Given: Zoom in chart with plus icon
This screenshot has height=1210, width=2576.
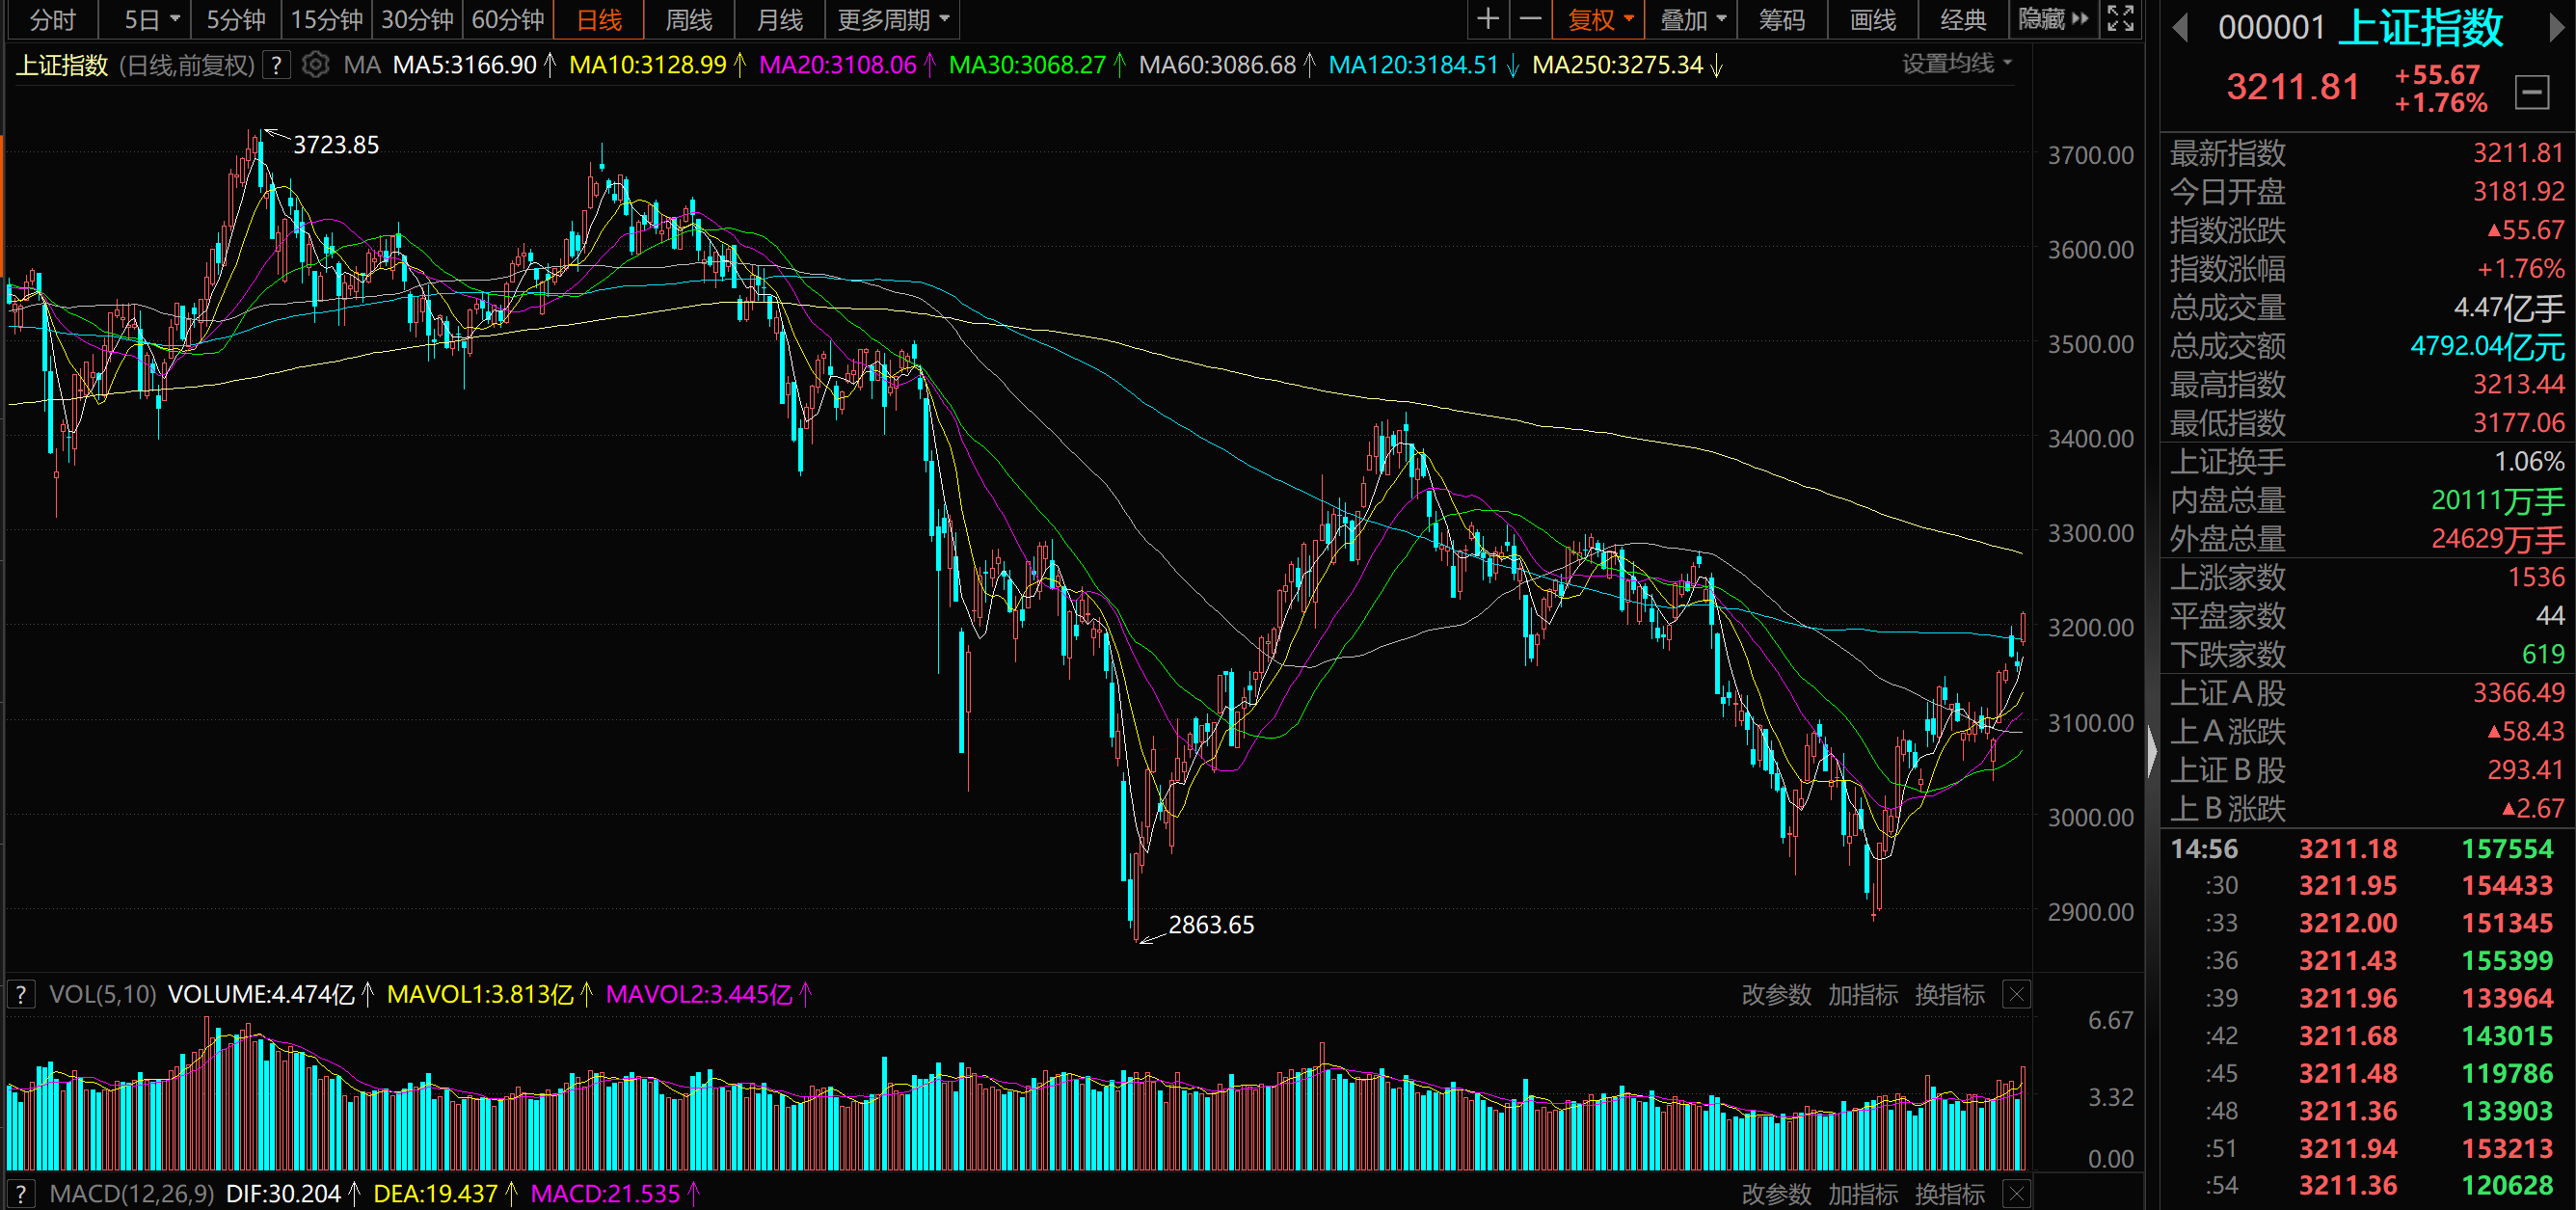Looking at the screenshot, I should point(1487,19).
